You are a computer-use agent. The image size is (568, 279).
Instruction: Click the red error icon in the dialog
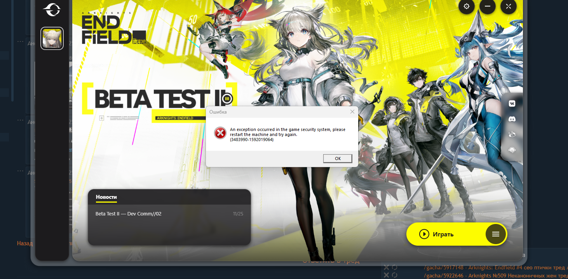220,133
